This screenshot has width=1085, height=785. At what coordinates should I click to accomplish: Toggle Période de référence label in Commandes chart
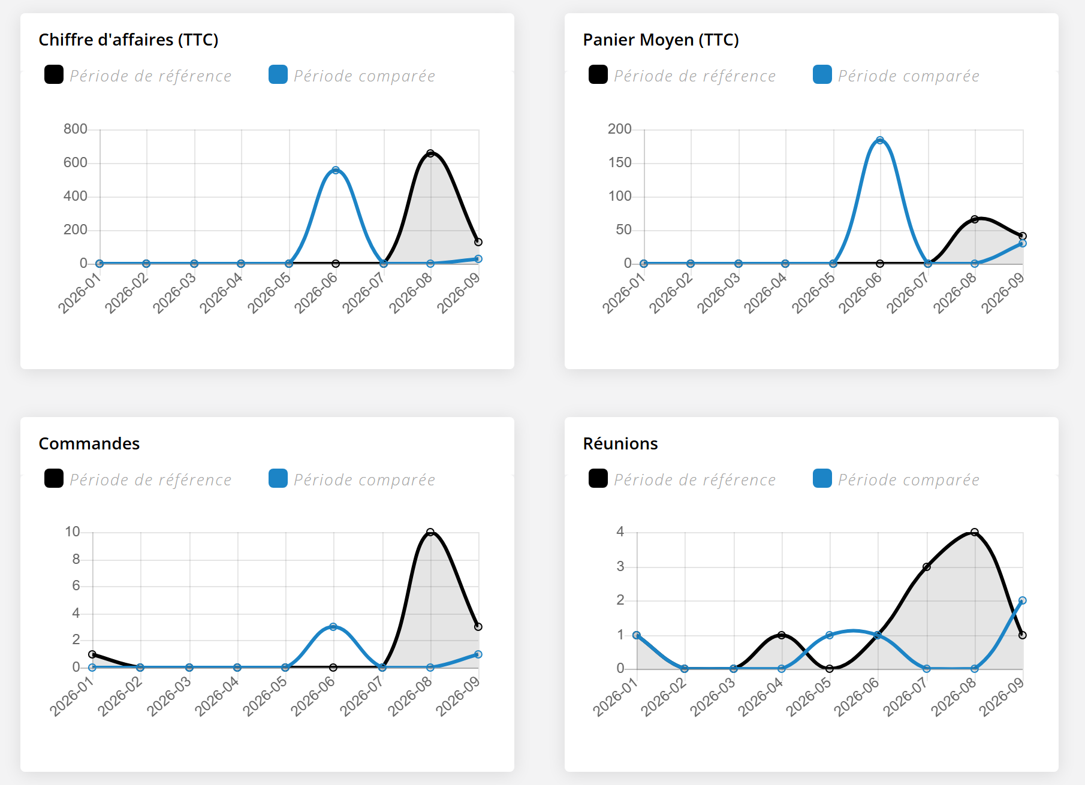coord(150,480)
